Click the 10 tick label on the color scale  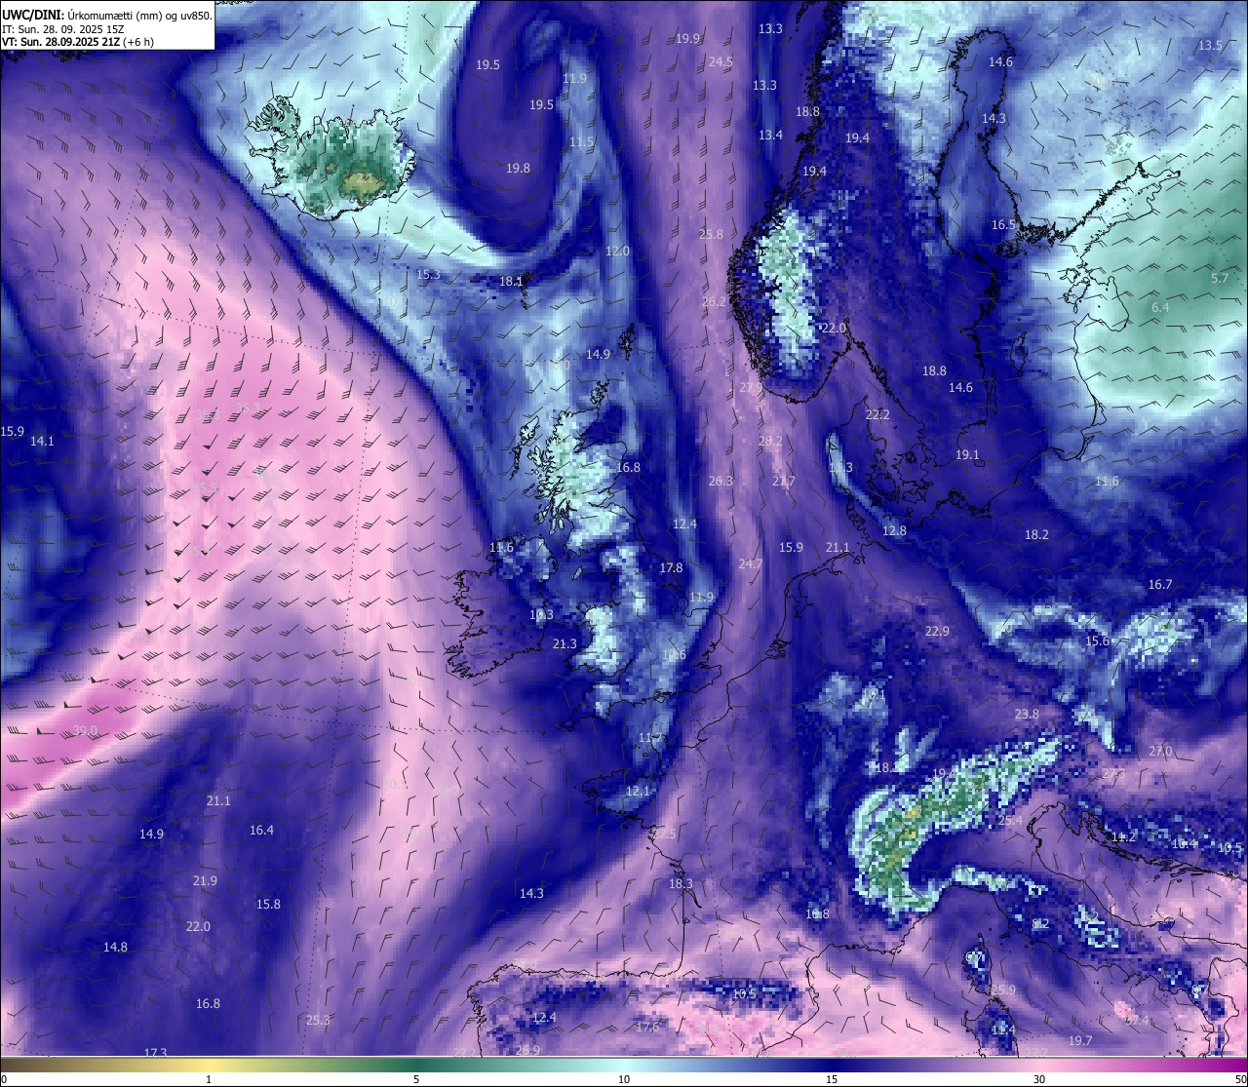[x=624, y=1079]
